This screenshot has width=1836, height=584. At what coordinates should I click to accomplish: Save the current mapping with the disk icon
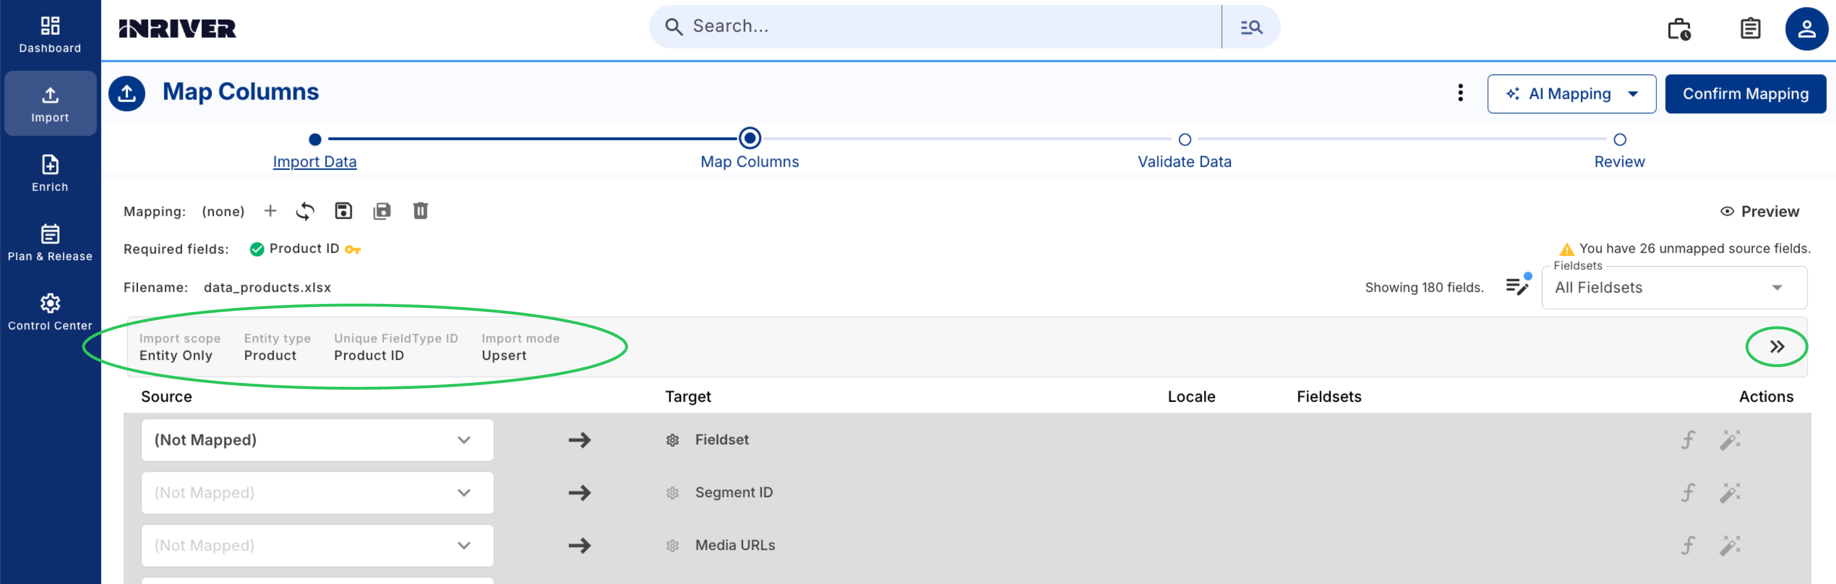(x=343, y=210)
